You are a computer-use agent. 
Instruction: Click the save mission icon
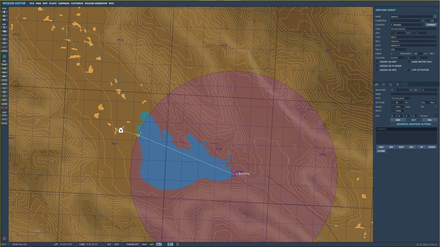tap(4, 20)
